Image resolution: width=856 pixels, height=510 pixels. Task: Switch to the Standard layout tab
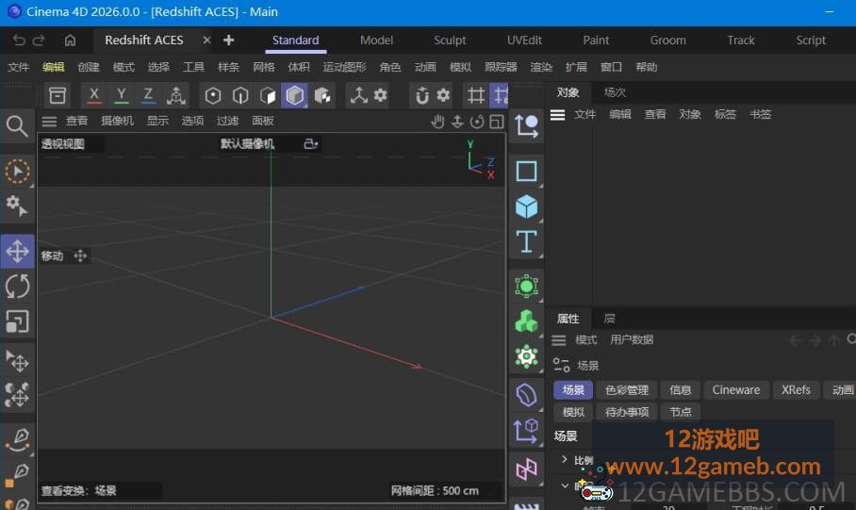(x=295, y=40)
